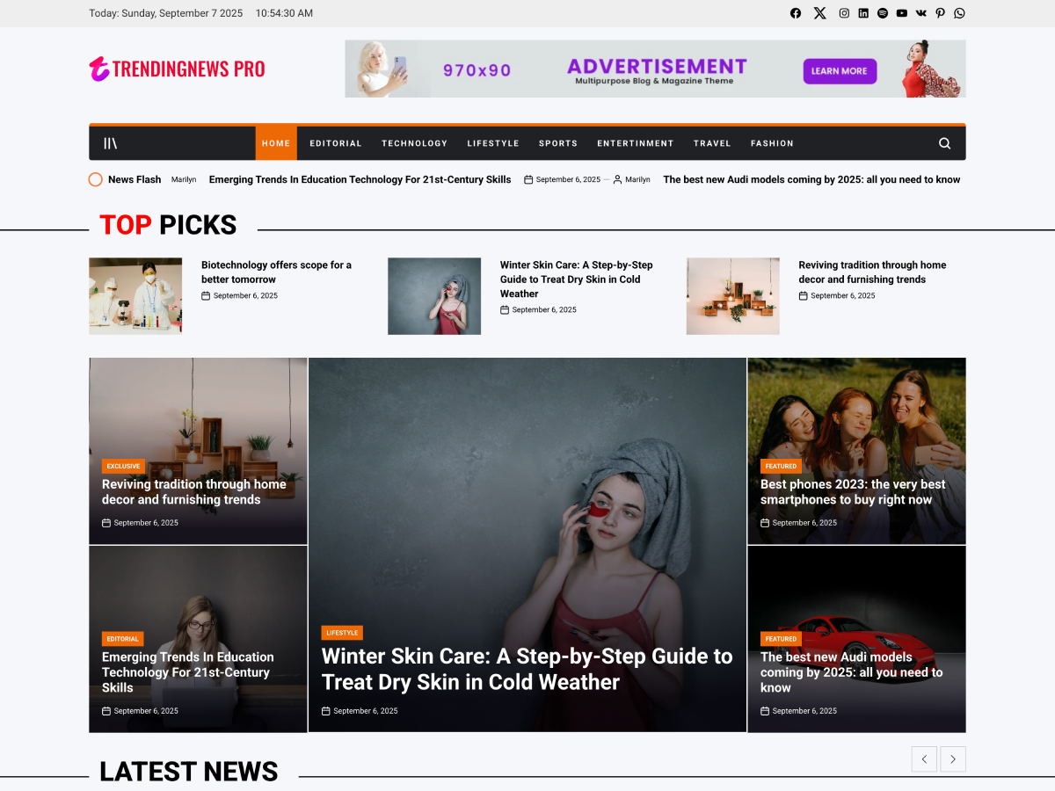Open the search icon in navigation bar
Viewport: 1055px width, 791px height.
pyautogui.click(x=944, y=143)
